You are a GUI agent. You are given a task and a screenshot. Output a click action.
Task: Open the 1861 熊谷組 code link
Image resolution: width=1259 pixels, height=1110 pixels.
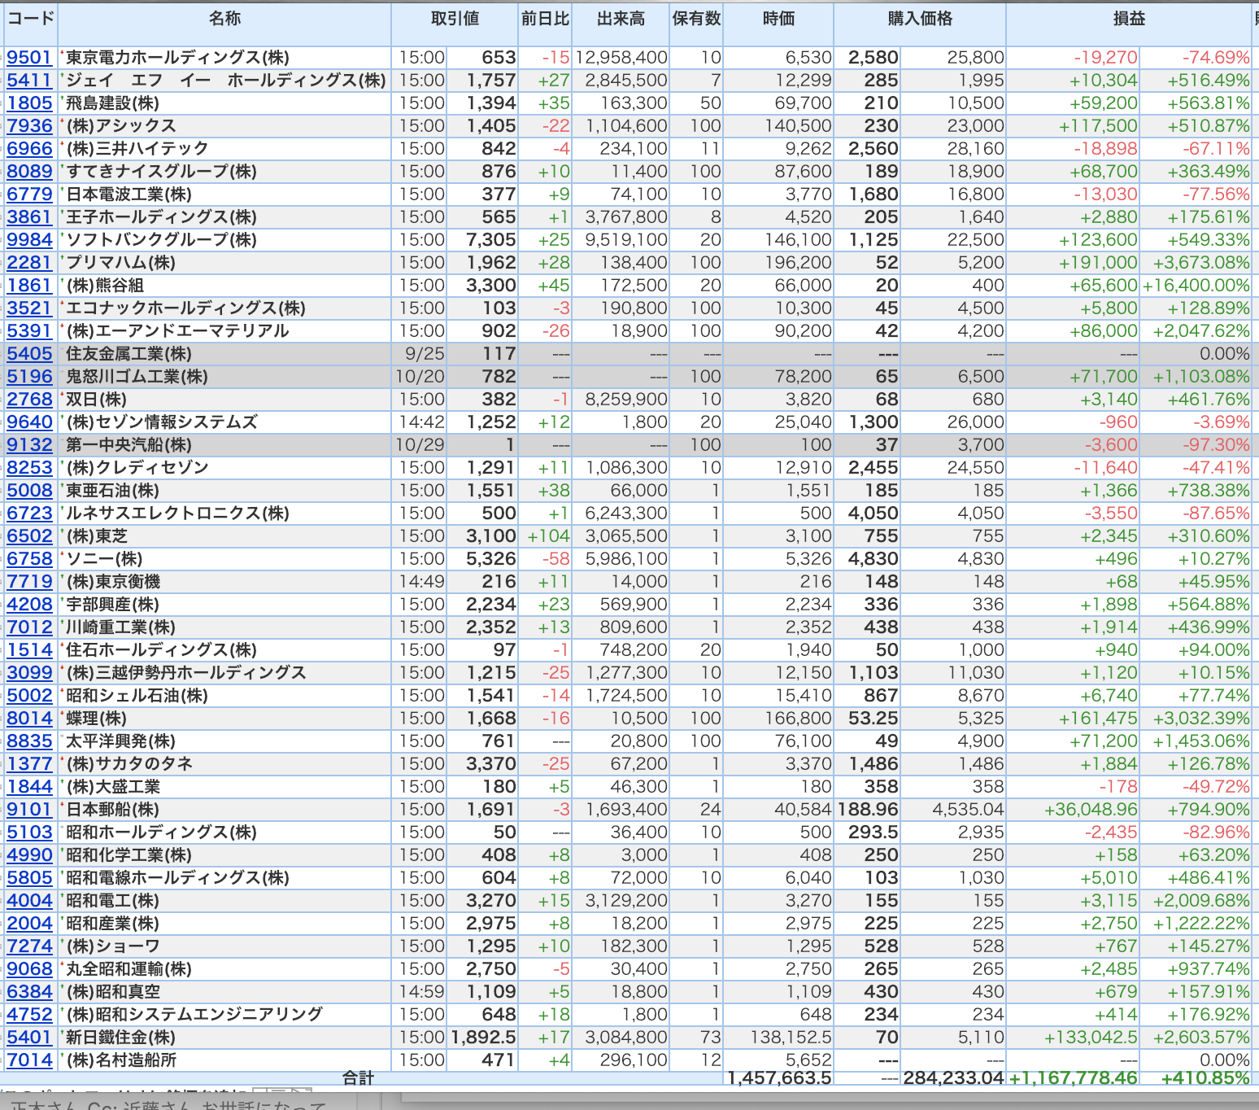(x=29, y=286)
